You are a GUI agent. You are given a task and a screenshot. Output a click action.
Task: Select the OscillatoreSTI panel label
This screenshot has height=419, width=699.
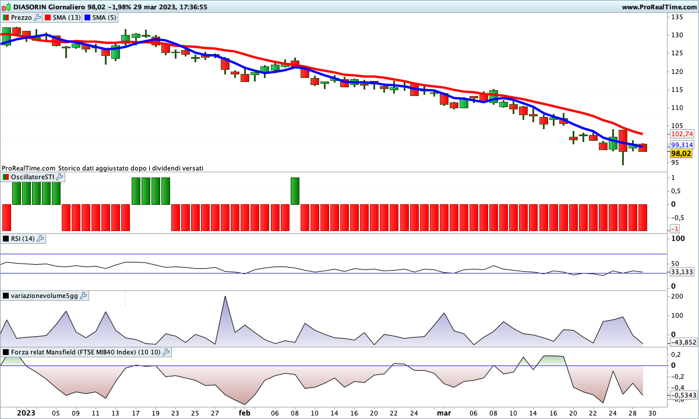pos(33,176)
